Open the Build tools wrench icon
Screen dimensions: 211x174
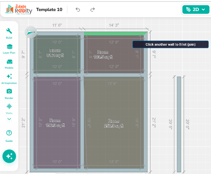9,31
